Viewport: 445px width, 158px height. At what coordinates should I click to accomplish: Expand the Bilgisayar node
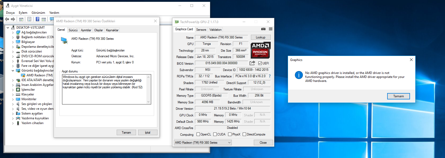[x=13, y=42]
